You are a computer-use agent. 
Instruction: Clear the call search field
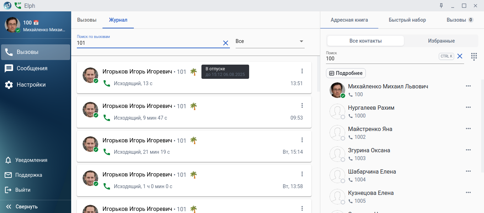pos(225,43)
